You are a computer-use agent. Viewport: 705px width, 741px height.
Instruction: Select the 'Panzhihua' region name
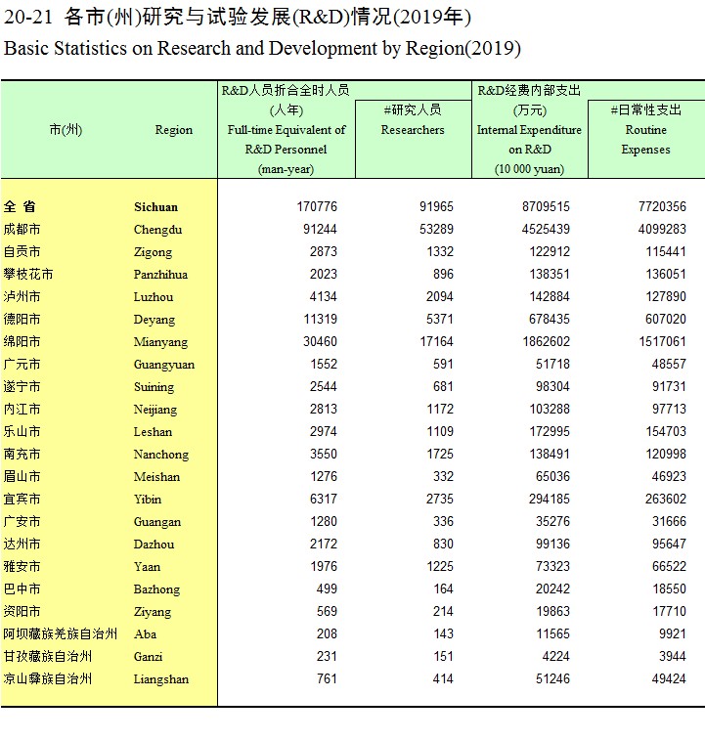coord(160,275)
